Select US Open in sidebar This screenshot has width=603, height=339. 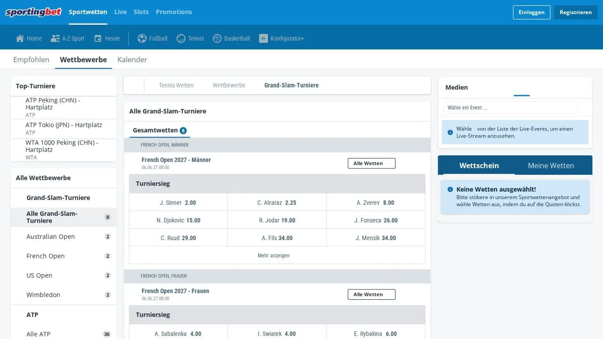(64, 275)
